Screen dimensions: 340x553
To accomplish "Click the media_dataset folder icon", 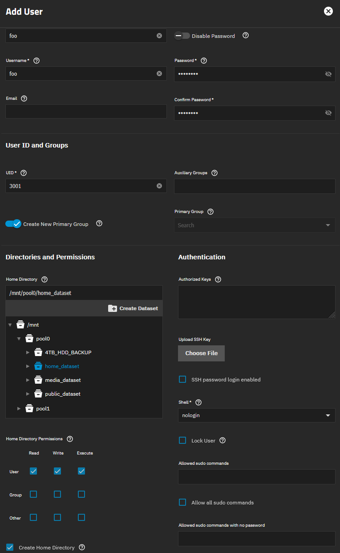I will tap(38, 380).
